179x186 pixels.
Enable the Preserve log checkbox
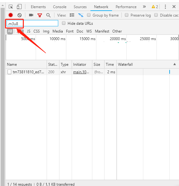[x=127, y=15]
